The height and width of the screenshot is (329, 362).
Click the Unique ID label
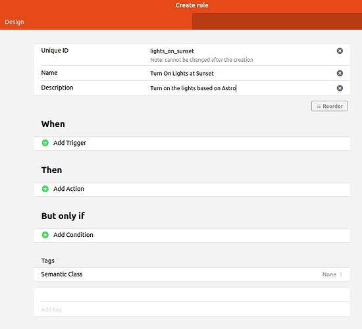tap(55, 50)
